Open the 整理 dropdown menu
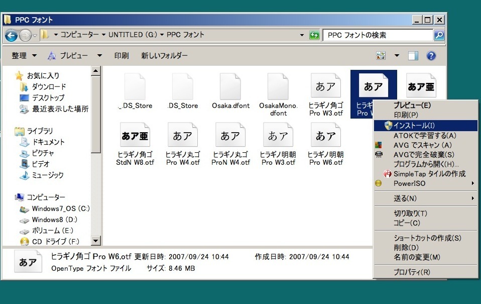The height and width of the screenshot is (304, 481). point(24,56)
